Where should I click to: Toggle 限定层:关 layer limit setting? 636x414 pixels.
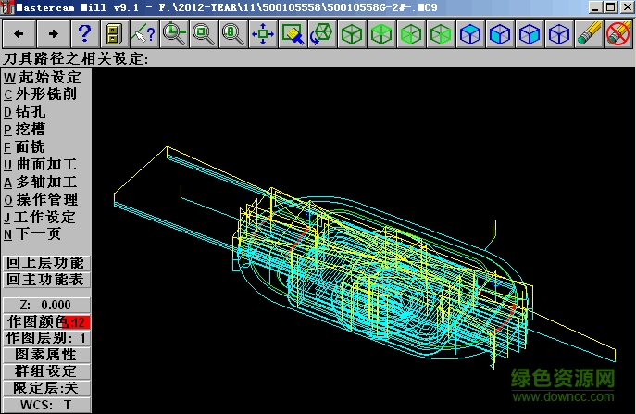46,387
